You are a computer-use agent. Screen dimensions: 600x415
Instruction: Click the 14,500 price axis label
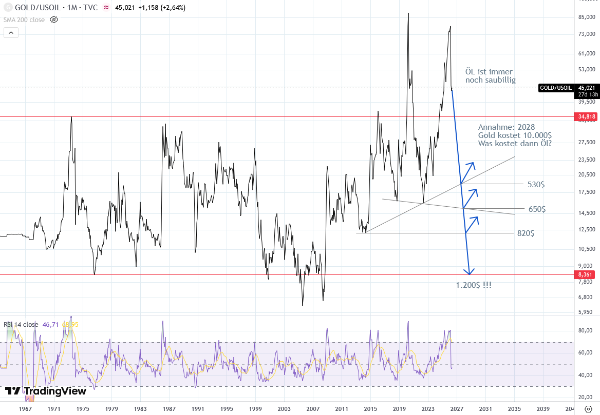[587, 213]
